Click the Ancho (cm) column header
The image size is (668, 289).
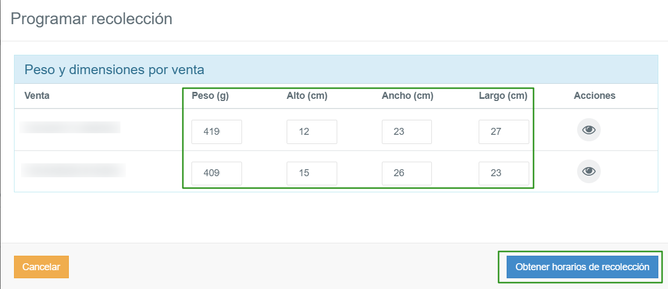pyautogui.click(x=408, y=96)
